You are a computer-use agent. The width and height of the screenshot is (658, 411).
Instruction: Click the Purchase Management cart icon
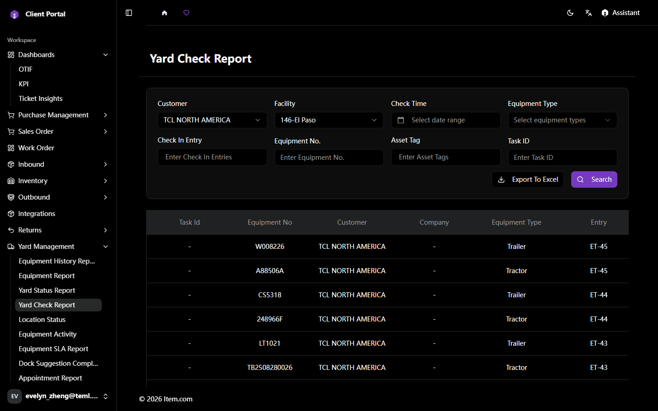11,115
